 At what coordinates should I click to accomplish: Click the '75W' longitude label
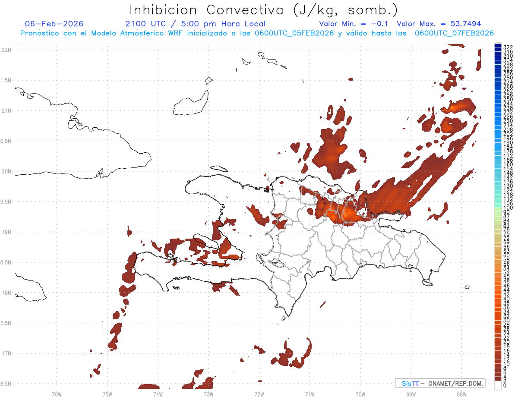click(x=107, y=394)
